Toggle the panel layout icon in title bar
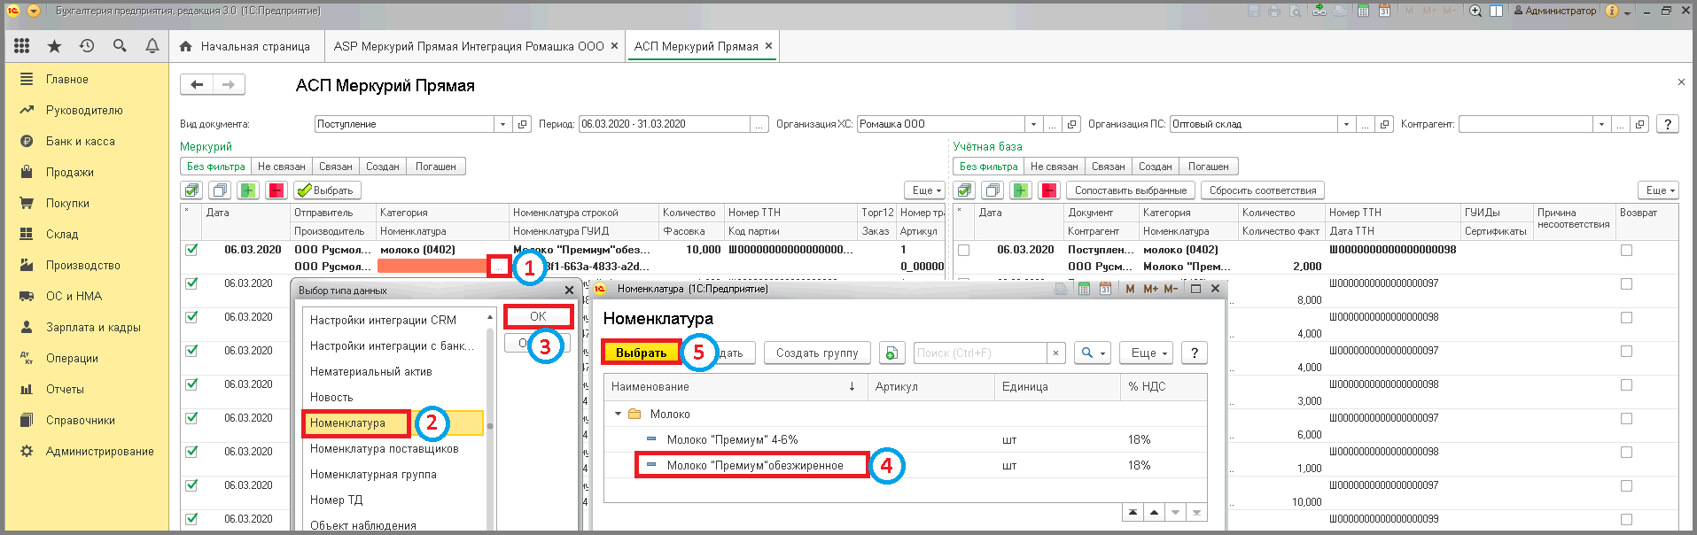The image size is (1697, 535). 1497,11
